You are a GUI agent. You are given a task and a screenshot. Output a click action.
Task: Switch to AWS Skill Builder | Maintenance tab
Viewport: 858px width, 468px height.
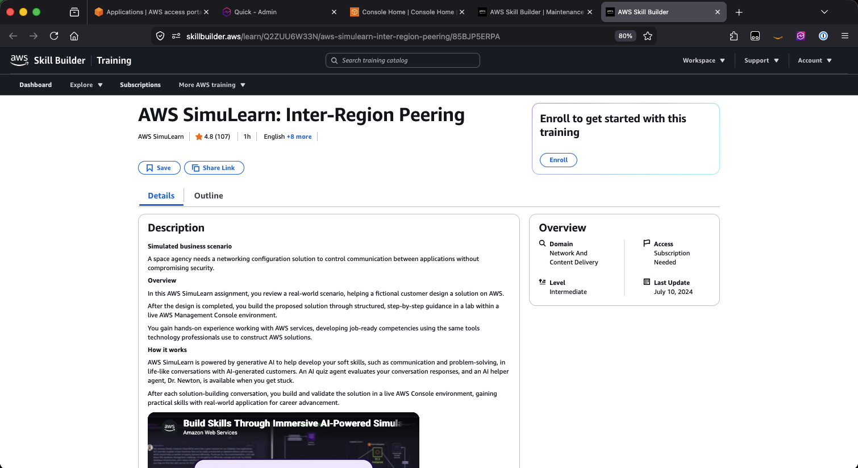[534, 12]
